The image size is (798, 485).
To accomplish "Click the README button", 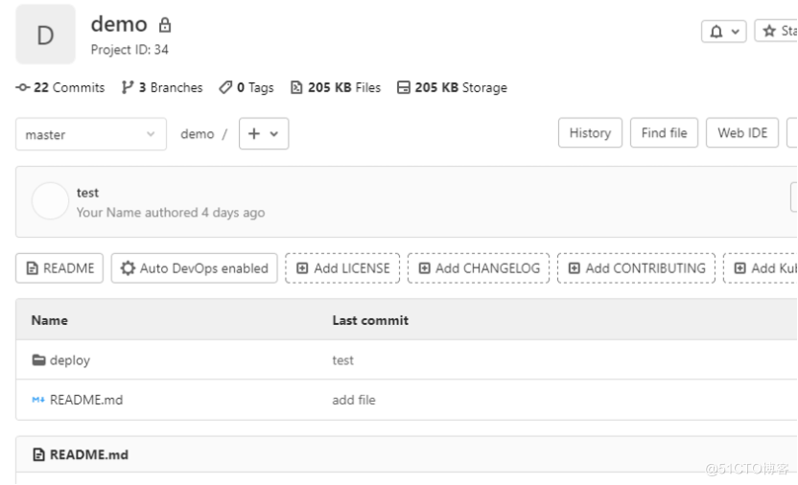I will [59, 268].
